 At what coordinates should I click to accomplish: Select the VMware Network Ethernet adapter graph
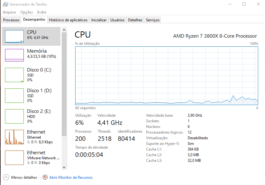point(14,158)
